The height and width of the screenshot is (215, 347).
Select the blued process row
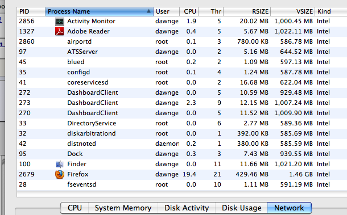coord(182,62)
